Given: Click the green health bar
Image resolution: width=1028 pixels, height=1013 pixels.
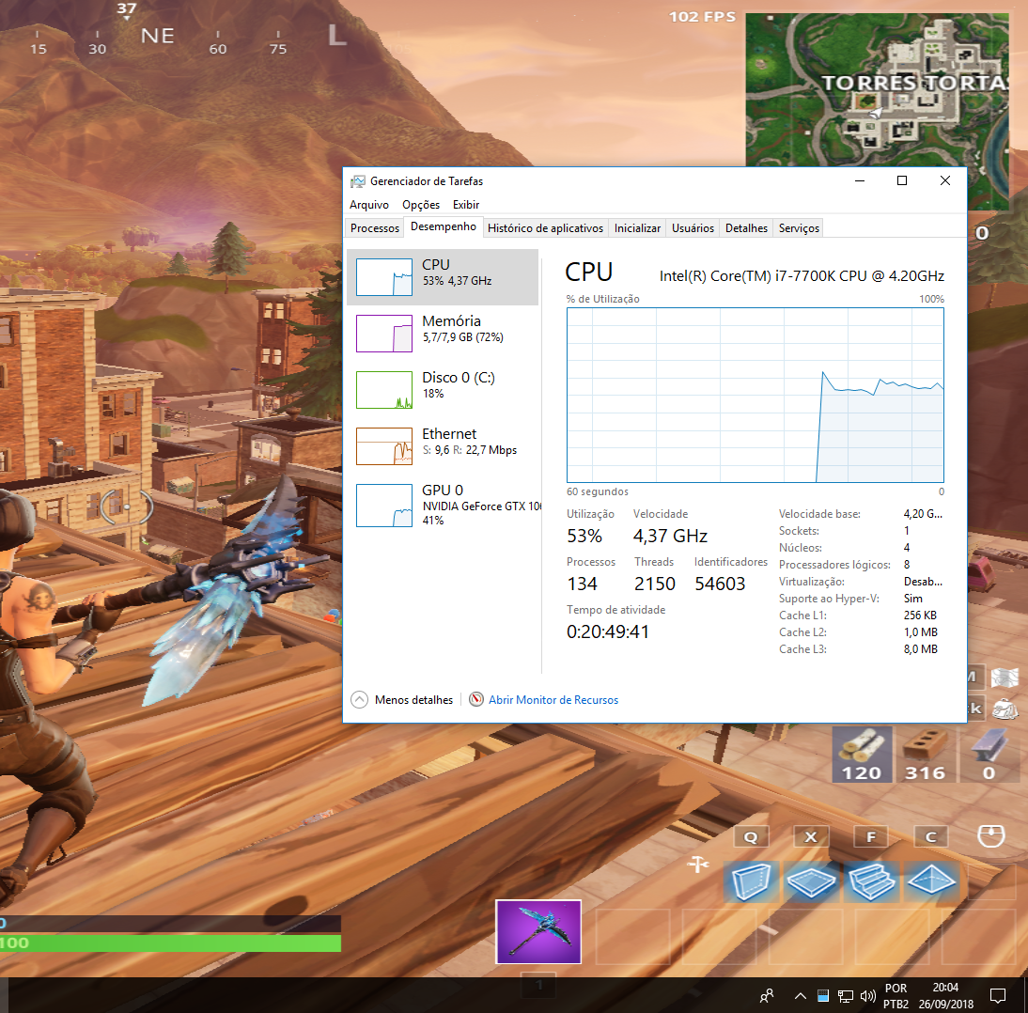Looking at the screenshot, I should pos(170,943).
